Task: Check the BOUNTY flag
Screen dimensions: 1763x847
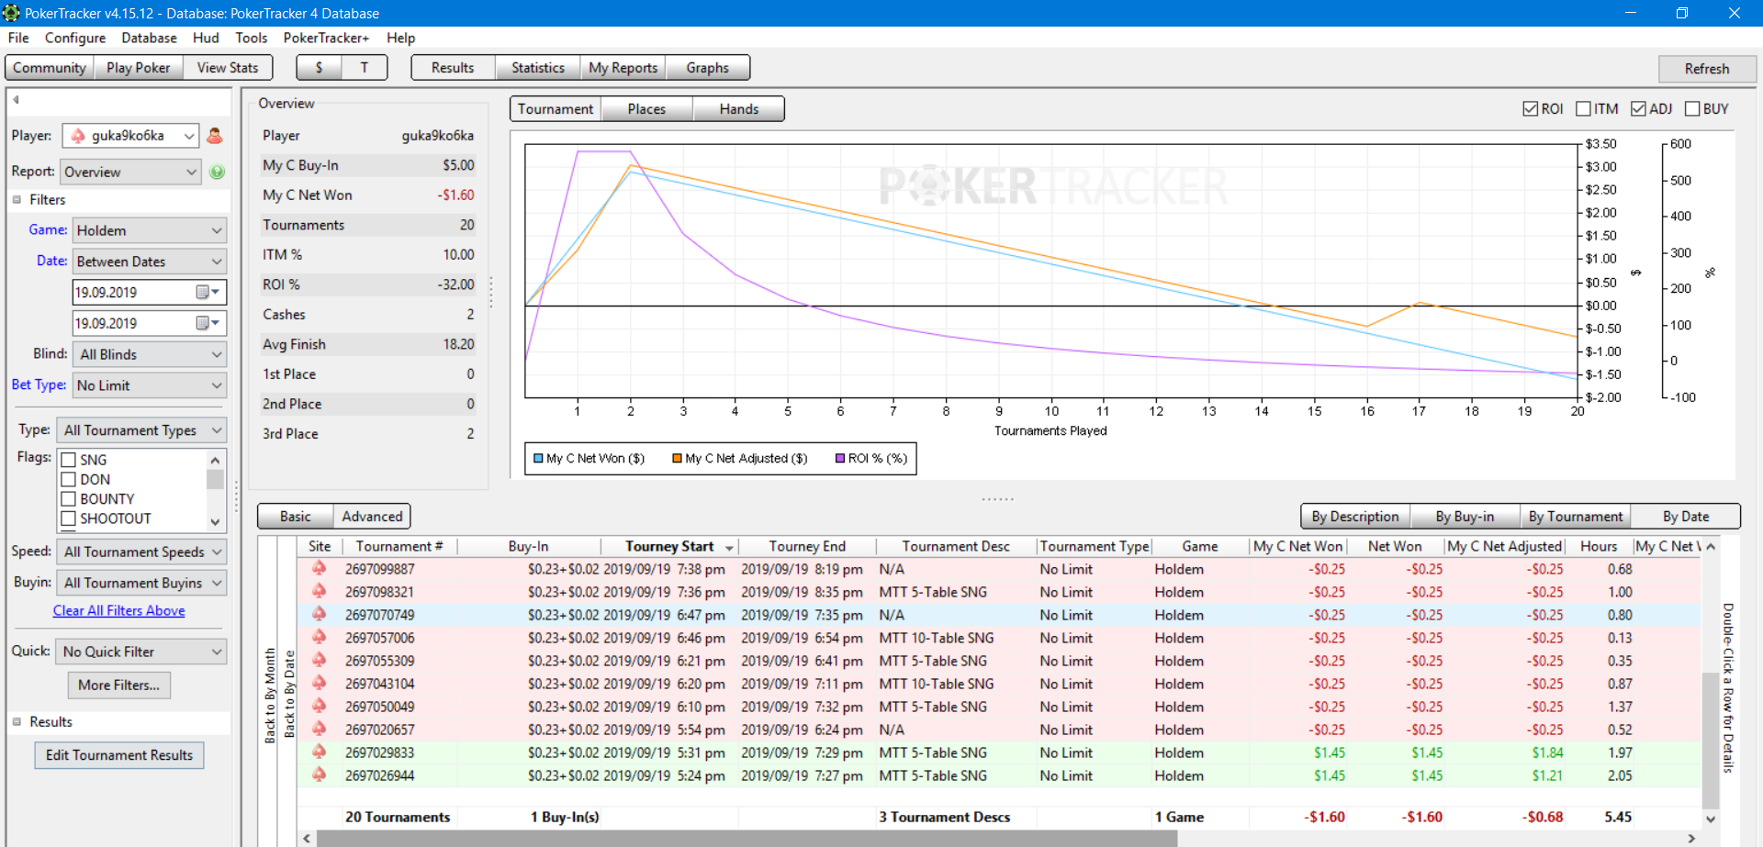Action: [x=68, y=499]
